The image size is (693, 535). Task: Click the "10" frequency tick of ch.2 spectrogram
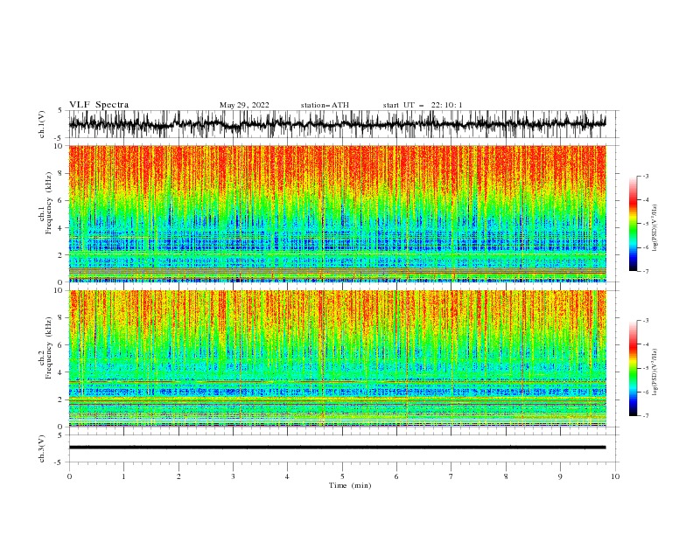pos(59,290)
